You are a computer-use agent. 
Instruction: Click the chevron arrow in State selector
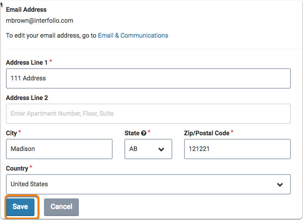pyautogui.click(x=161, y=149)
